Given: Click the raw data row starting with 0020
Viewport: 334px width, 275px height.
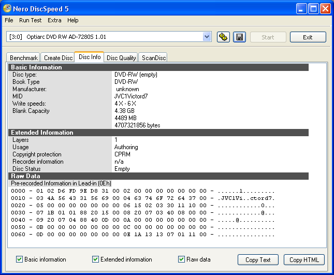Looking at the screenshot, I should tap(143, 206).
